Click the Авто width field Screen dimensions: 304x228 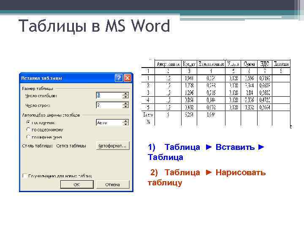109,122
